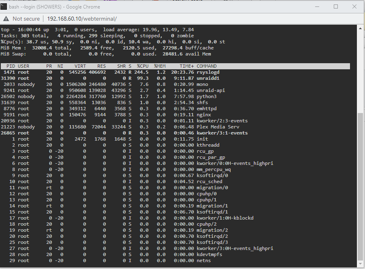Screen dimensions: 365x269
Task: Click the emhttpd process name
Action: [x=206, y=109]
